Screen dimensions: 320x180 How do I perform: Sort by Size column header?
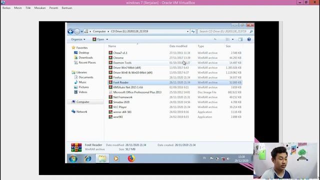coord(228,46)
